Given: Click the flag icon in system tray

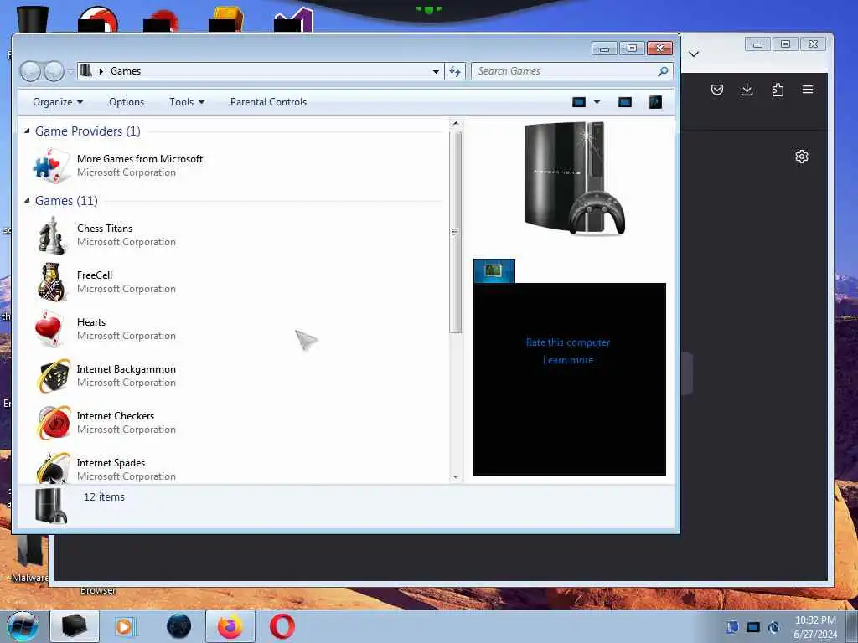Looking at the screenshot, I should tap(732, 627).
